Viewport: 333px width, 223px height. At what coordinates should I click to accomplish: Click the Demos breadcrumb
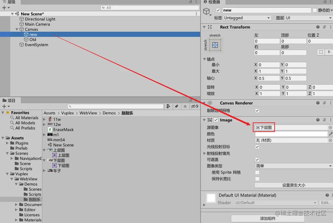[109, 113]
